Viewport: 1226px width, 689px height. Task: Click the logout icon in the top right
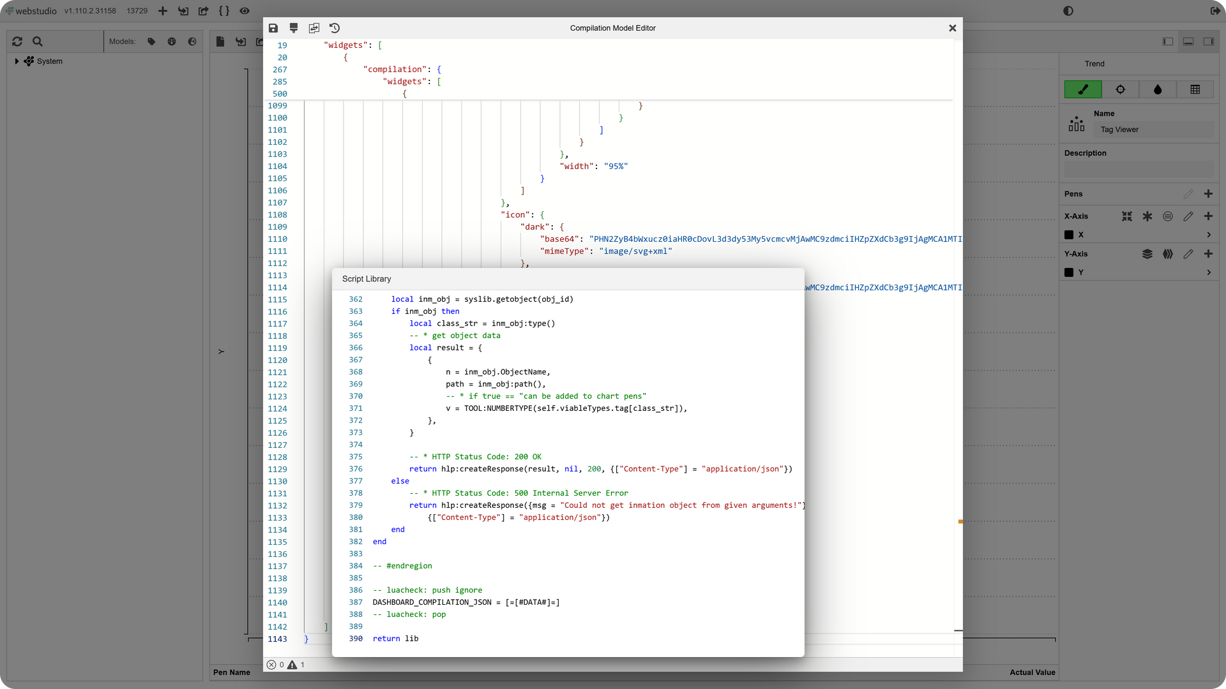click(1215, 11)
